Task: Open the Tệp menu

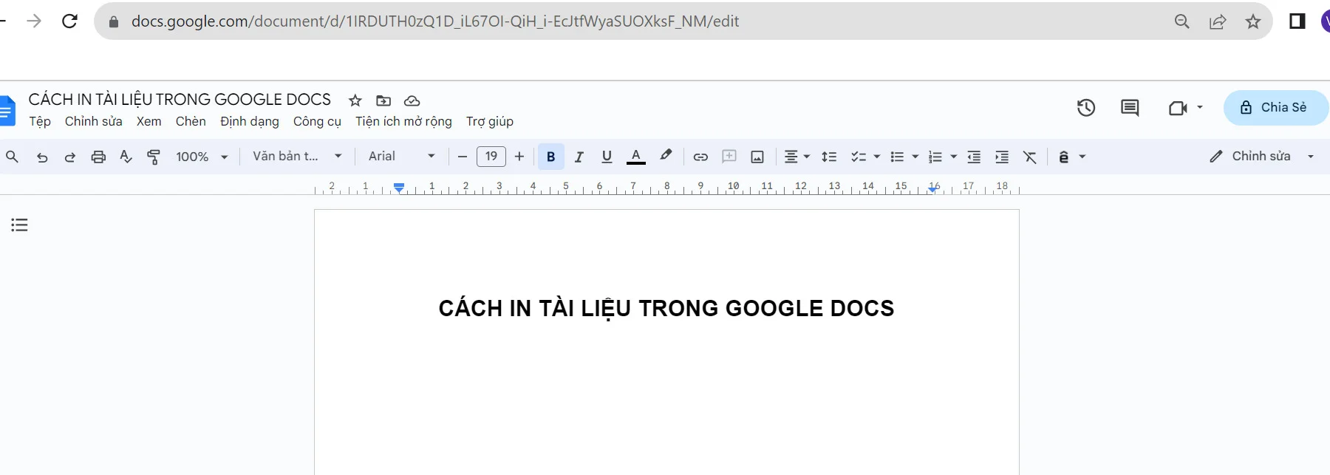Action: [x=40, y=121]
